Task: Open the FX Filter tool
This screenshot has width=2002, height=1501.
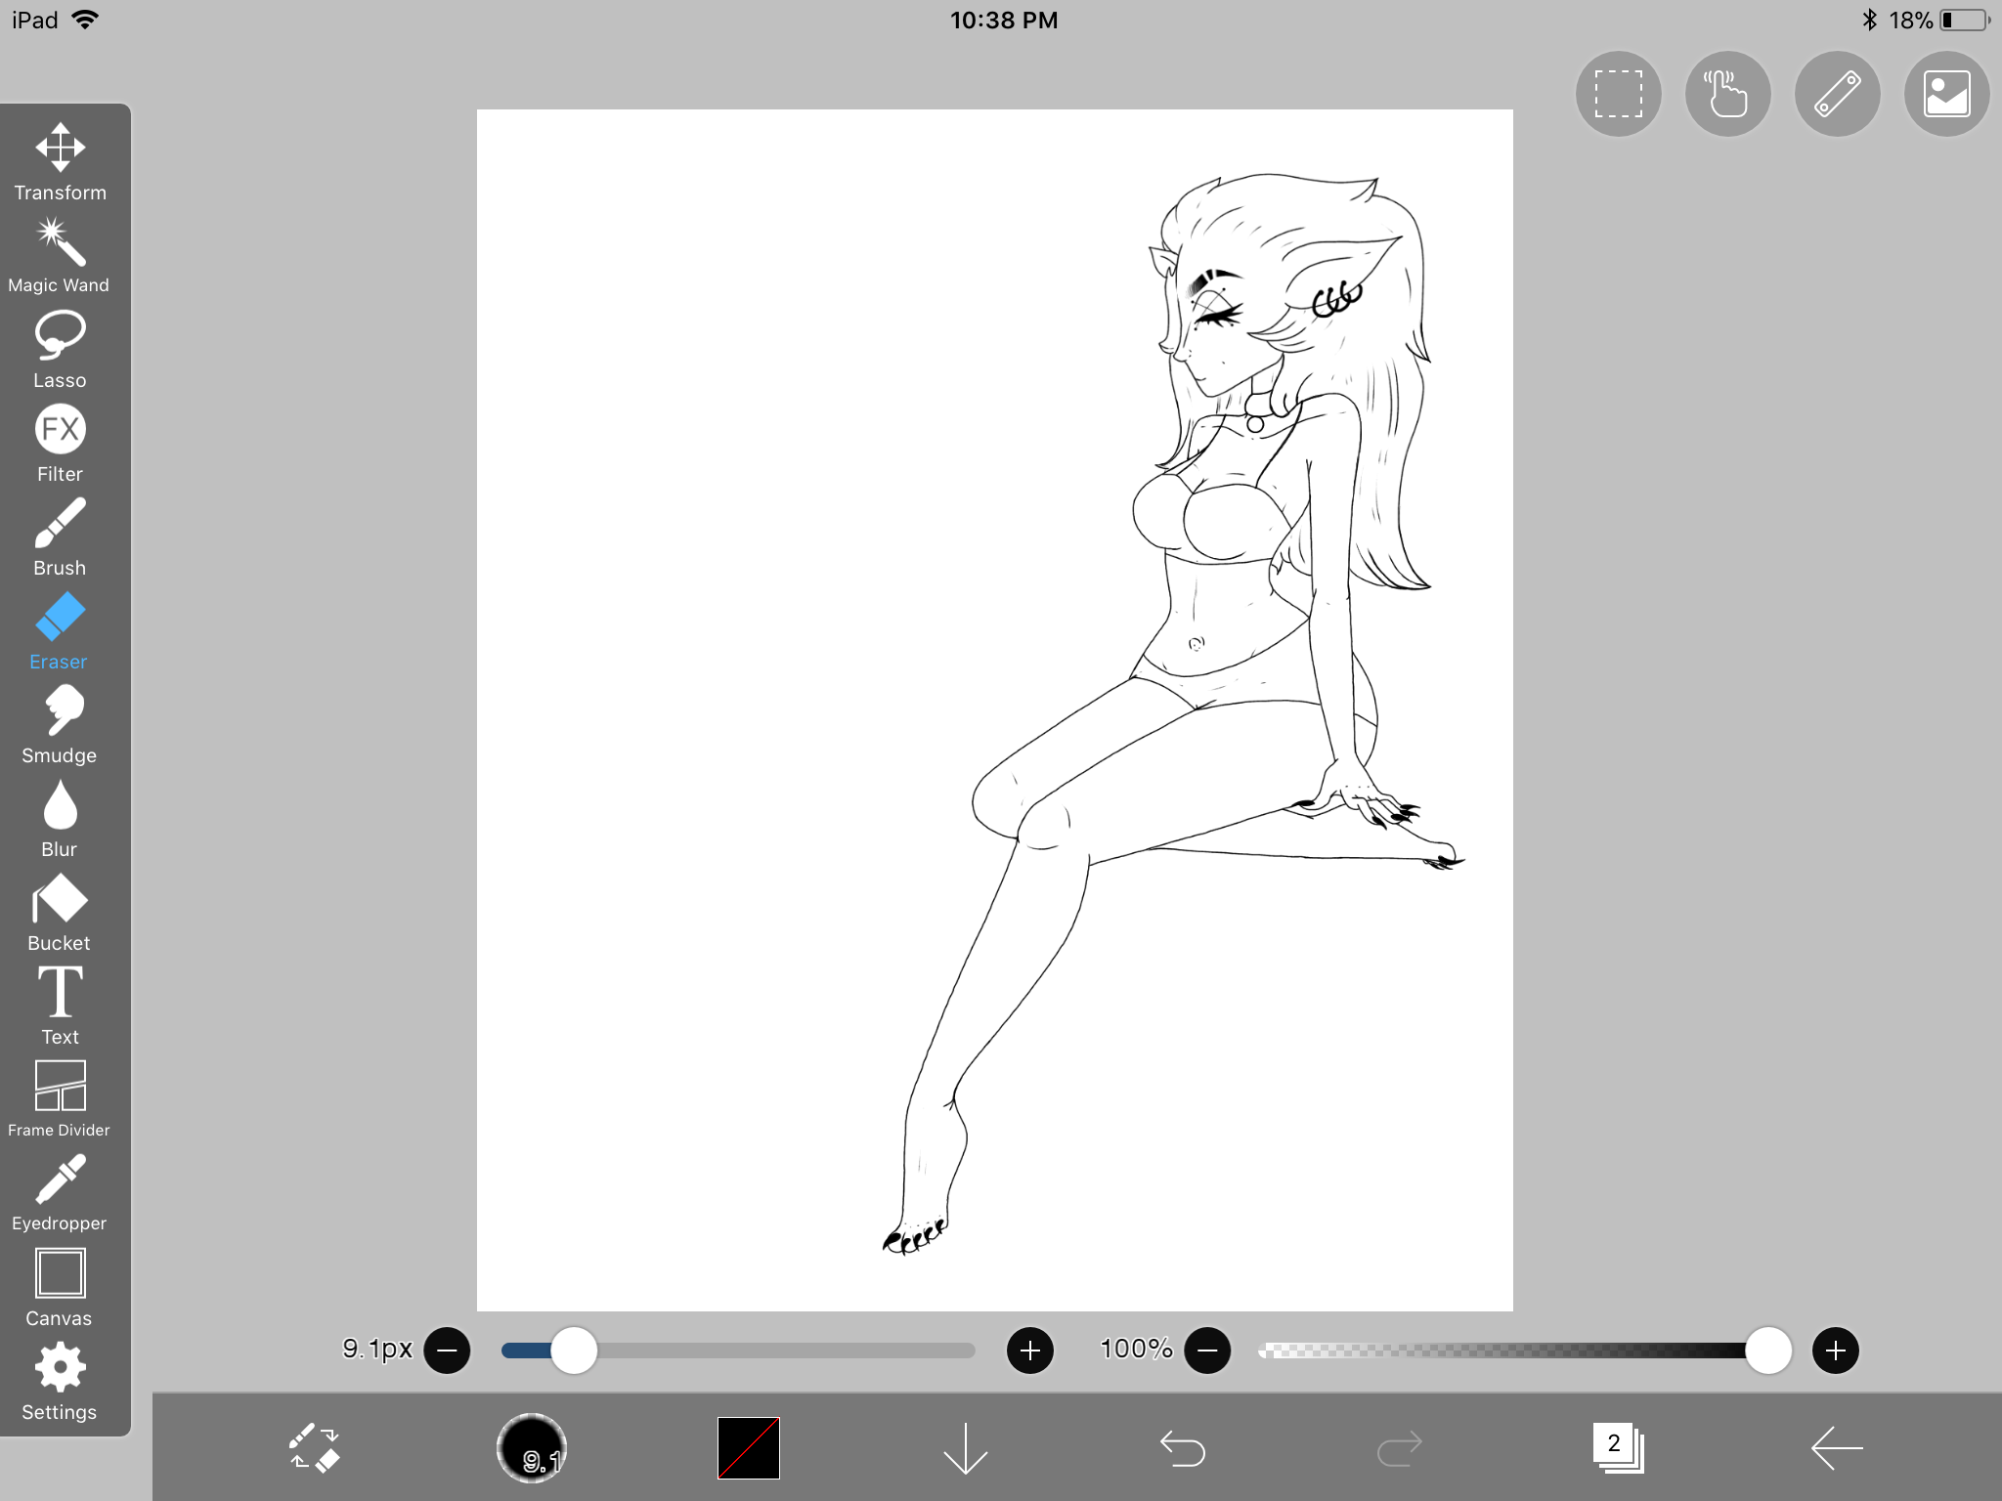Action: click(60, 444)
